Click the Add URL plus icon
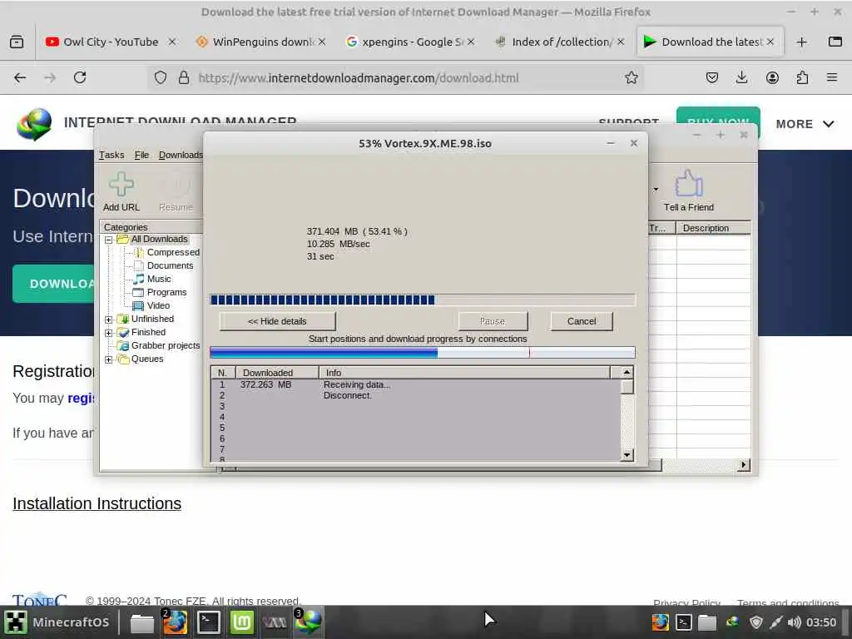 121,184
